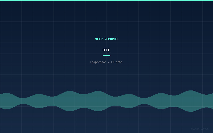Open the Compressor / Effects subtitle
Screen dimensions: 213x133
106,62
